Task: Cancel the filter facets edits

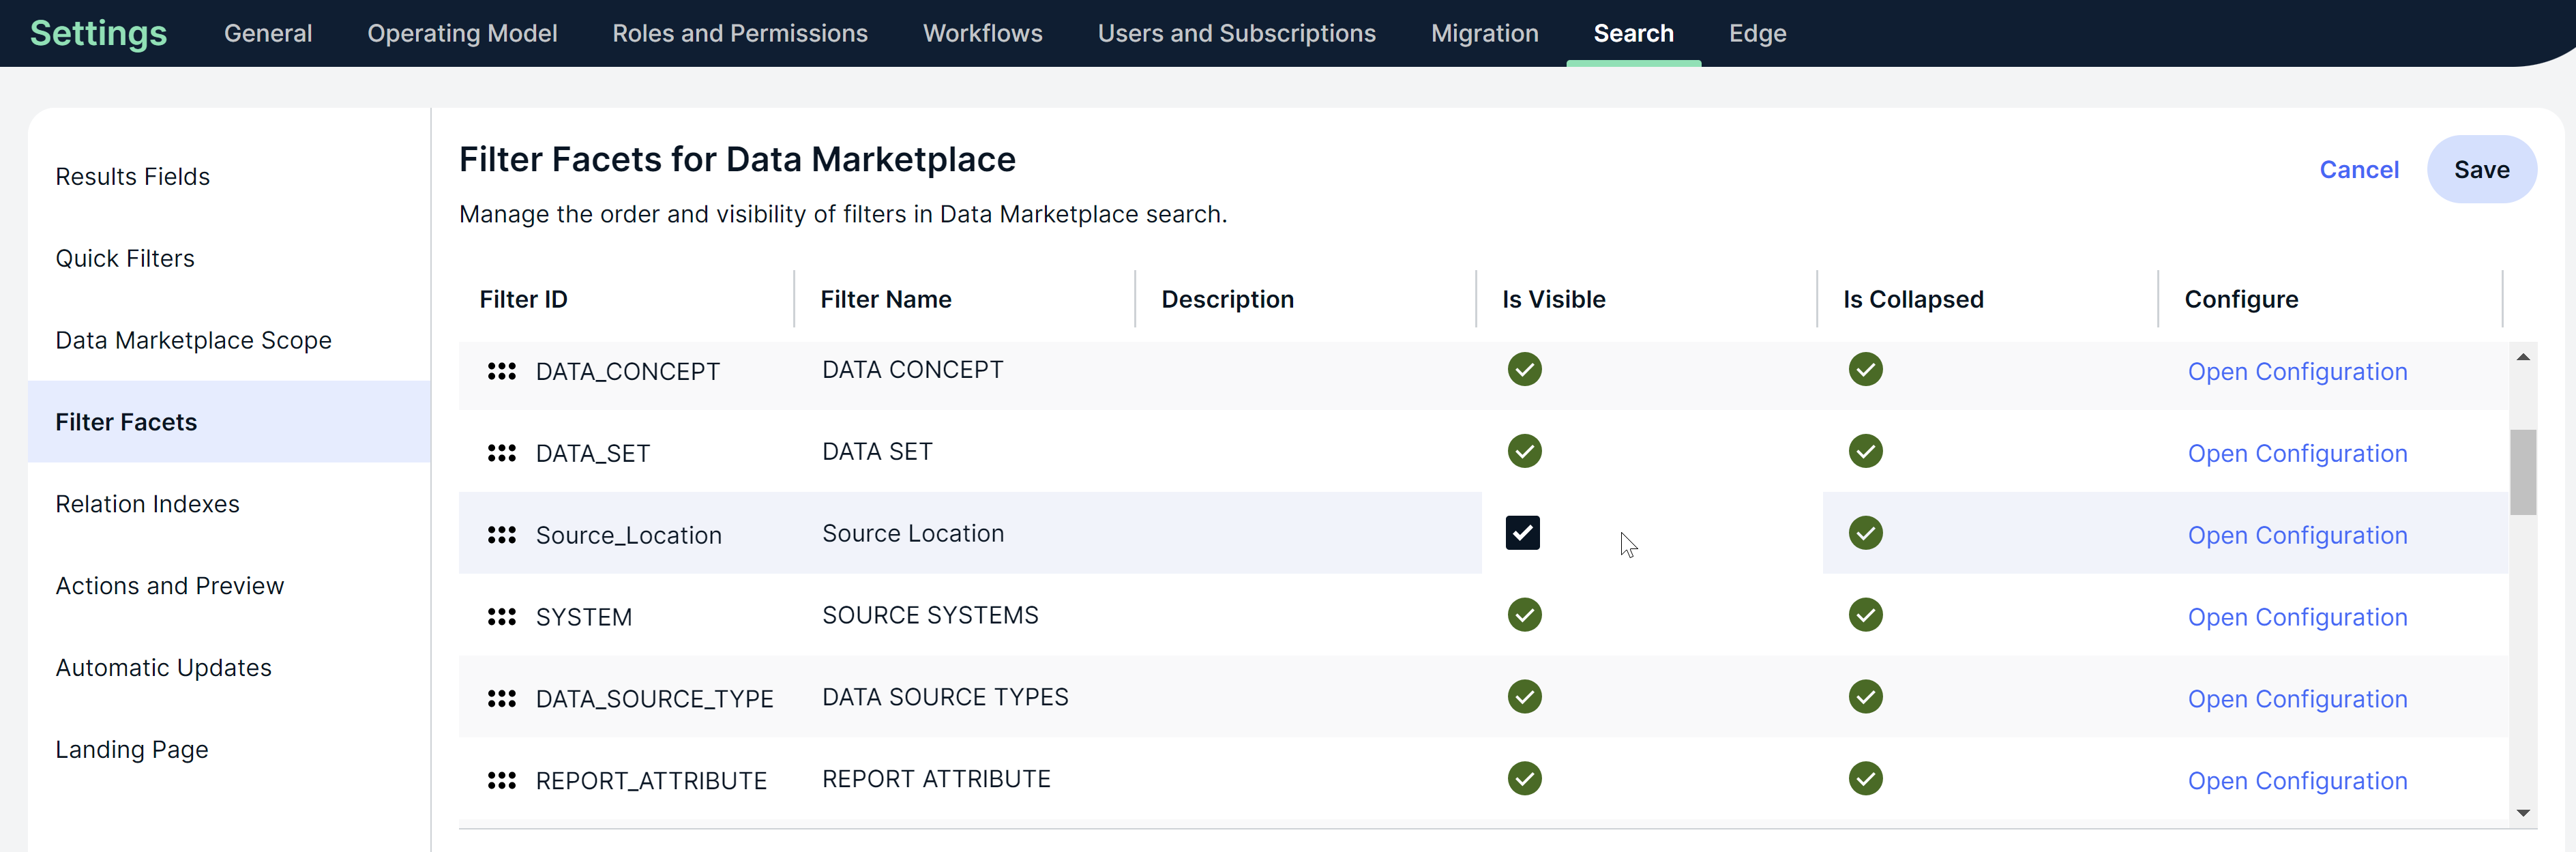Action: [x=2358, y=170]
